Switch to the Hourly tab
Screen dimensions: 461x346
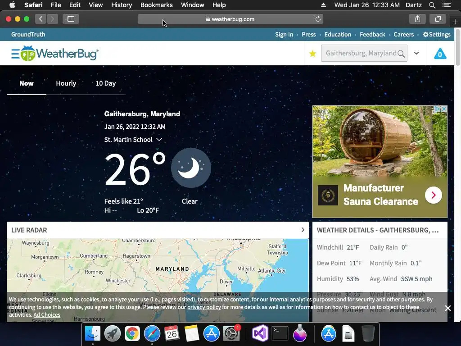pos(66,83)
